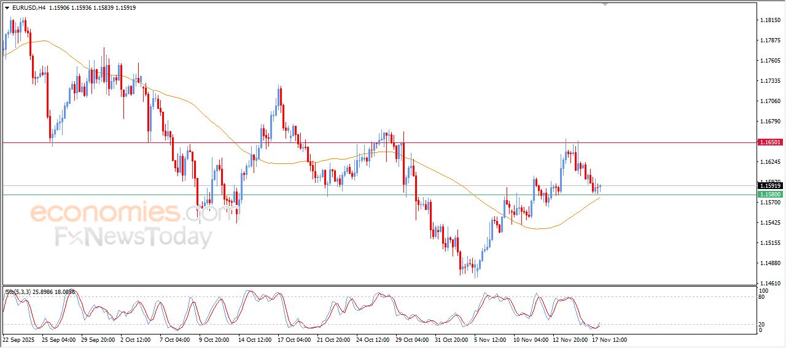Click the FxNewsToday watermark logo
The height and width of the screenshot is (348, 786).
tap(133, 236)
